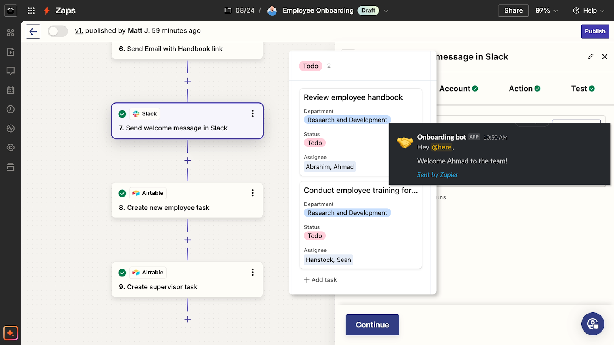The width and height of the screenshot is (614, 345).
Task: Close the Slack step panel
Action: point(605,56)
